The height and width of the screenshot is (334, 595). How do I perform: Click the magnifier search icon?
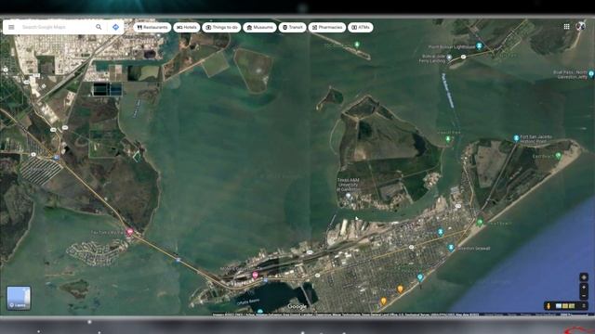pyautogui.click(x=99, y=27)
